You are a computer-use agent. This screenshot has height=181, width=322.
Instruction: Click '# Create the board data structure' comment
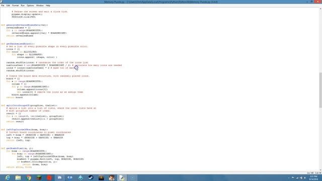[x=48, y=76]
